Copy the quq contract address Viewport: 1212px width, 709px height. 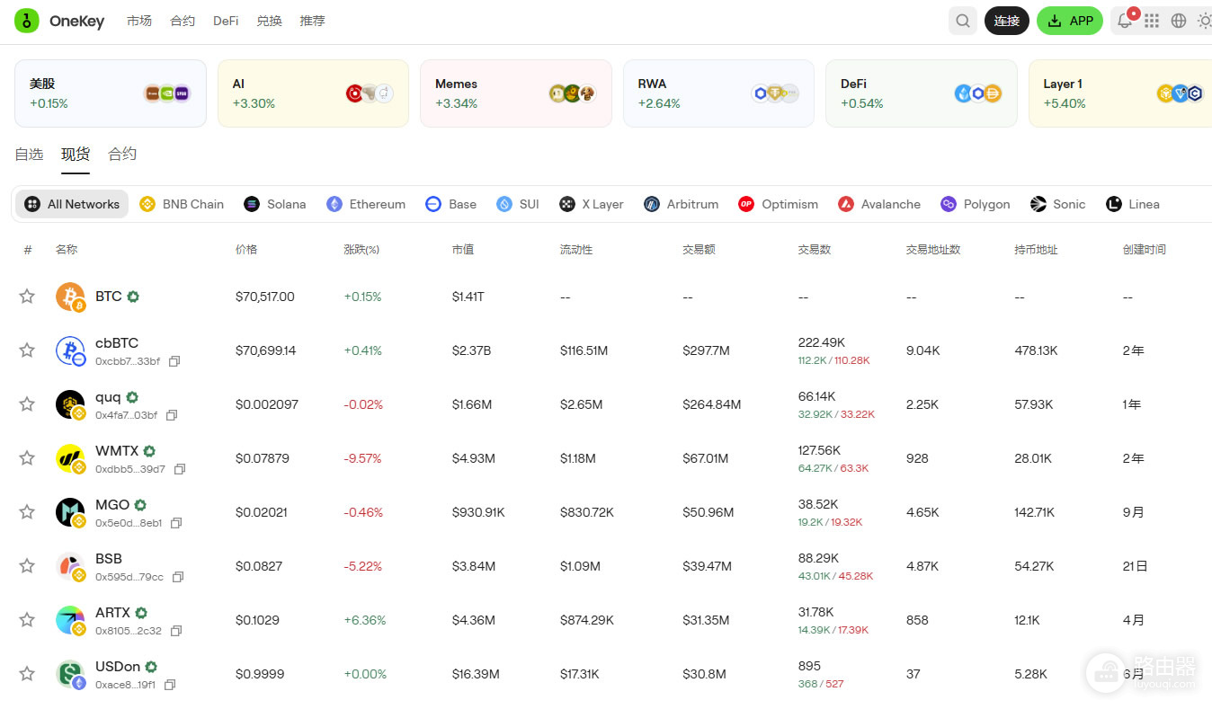(172, 415)
